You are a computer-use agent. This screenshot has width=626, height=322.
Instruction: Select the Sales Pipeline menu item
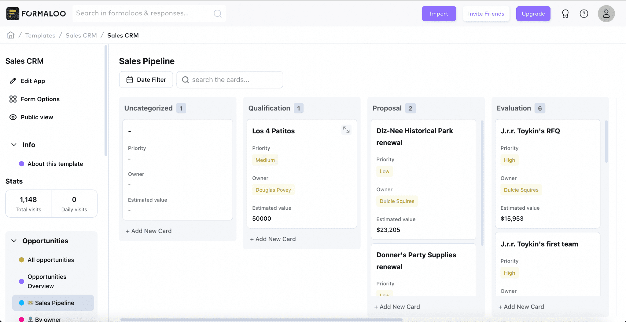pos(53,303)
